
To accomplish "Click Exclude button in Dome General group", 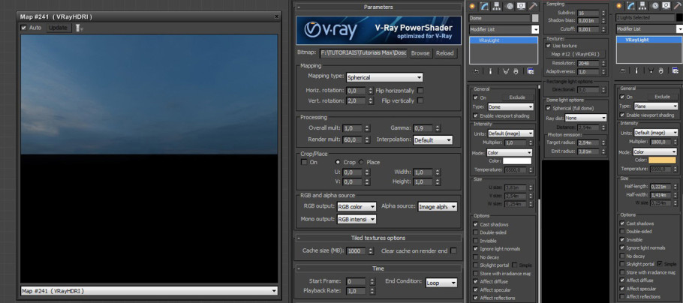I will click(517, 97).
